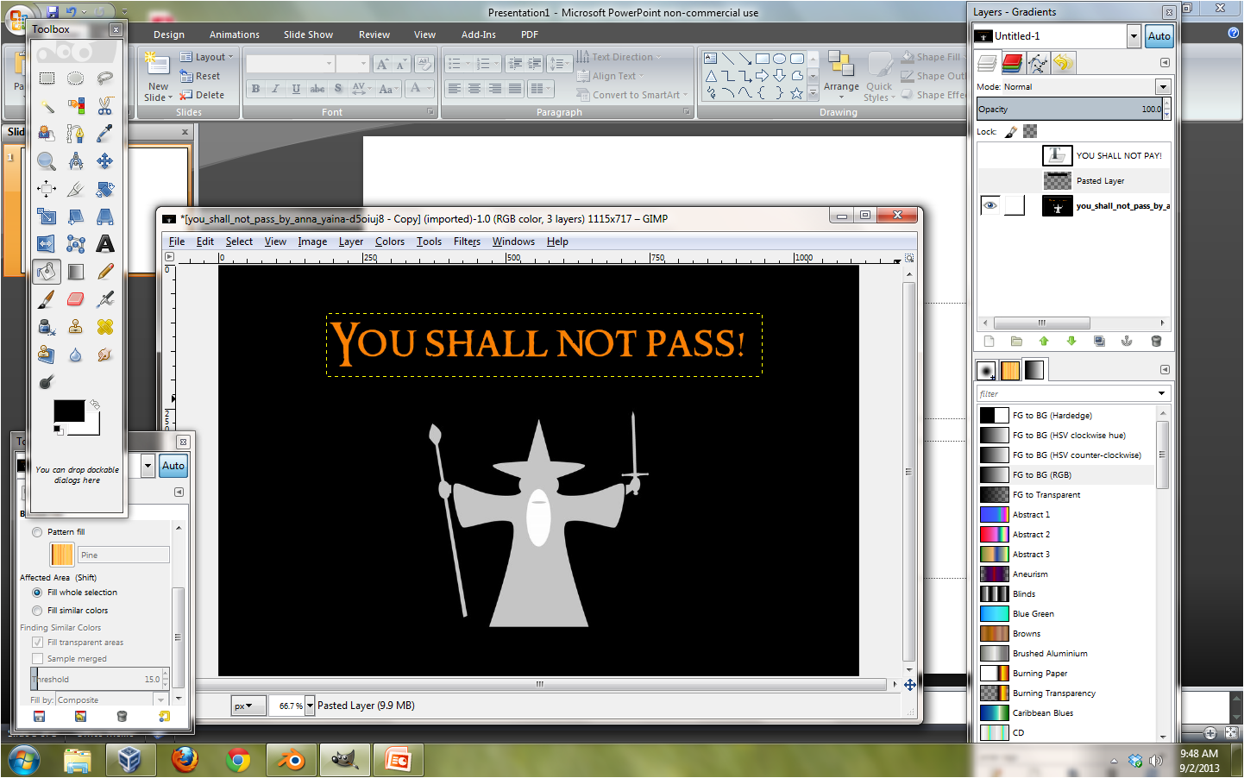Select the Text tool
The image size is (1244, 778).
tap(104, 244)
